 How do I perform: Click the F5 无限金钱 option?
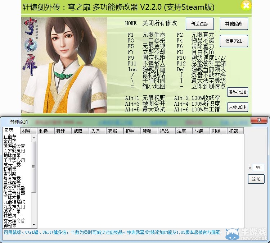[x=147, y=46]
